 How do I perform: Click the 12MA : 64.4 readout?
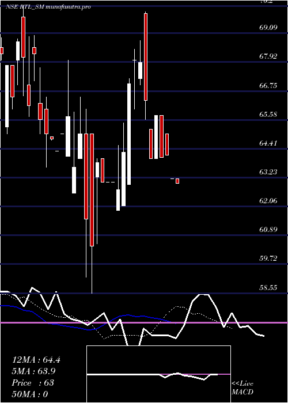[36, 360]
